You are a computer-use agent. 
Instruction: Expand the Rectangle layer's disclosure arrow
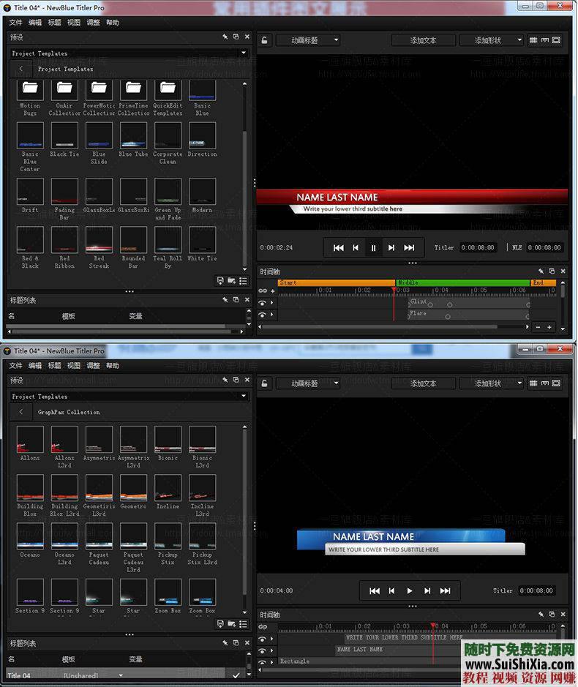coord(272,663)
